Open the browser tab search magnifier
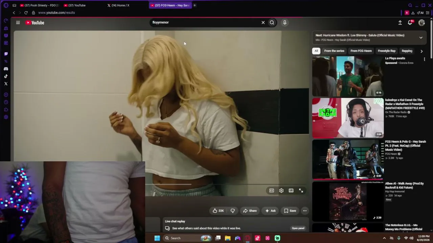The height and width of the screenshot is (243, 433). click(x=410, y=5)
